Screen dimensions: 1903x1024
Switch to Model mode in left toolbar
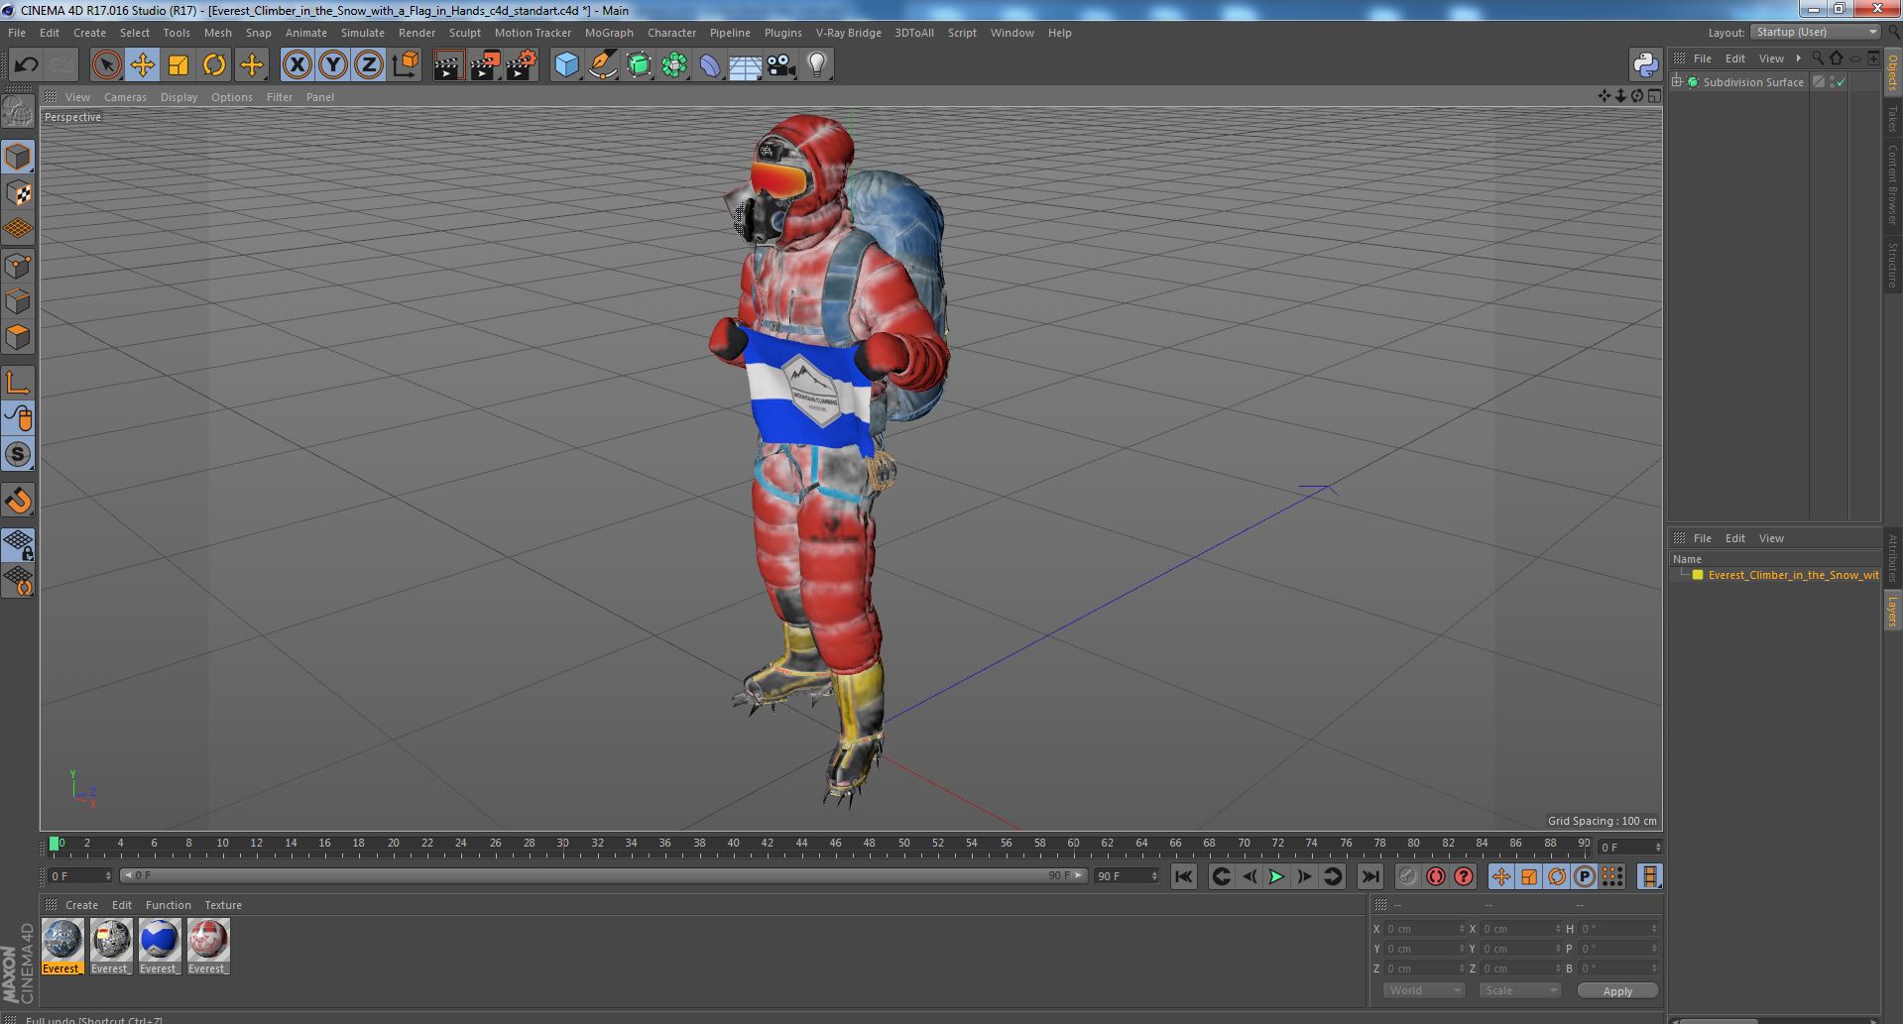(x=18, y=157)
